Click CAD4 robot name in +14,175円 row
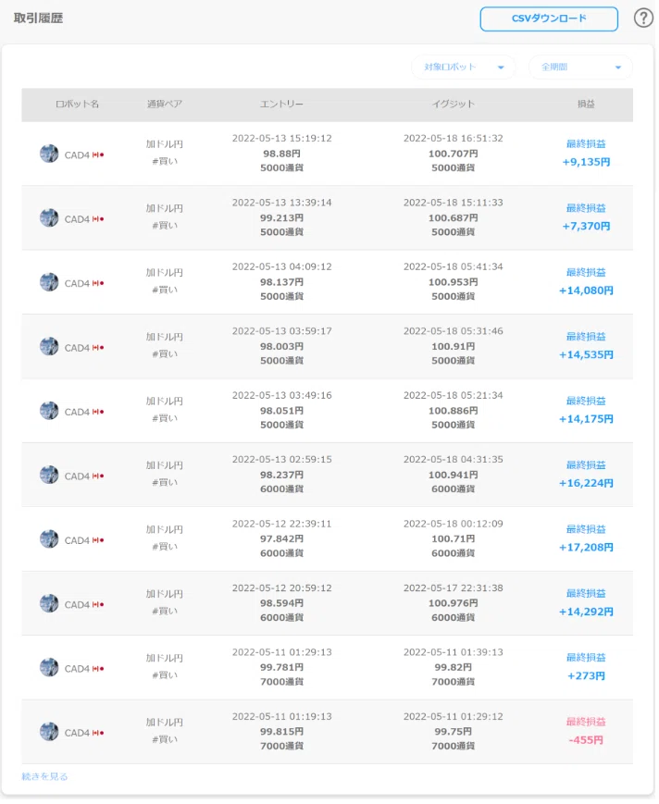 pyautogui.click(x=77, y=413)
